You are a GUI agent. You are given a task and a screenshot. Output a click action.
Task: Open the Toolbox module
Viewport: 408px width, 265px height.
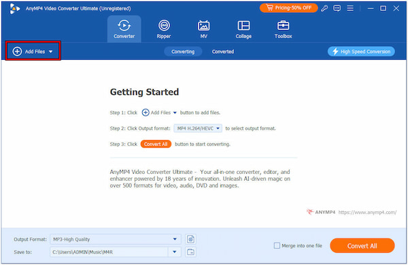(x=283, y=29)
